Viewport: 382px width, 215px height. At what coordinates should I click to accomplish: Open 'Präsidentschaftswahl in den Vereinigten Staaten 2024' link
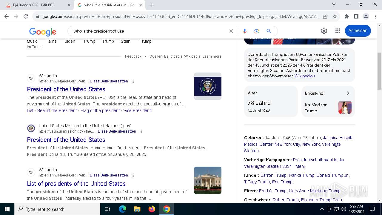pyautogui.click(x=295, y=163)
